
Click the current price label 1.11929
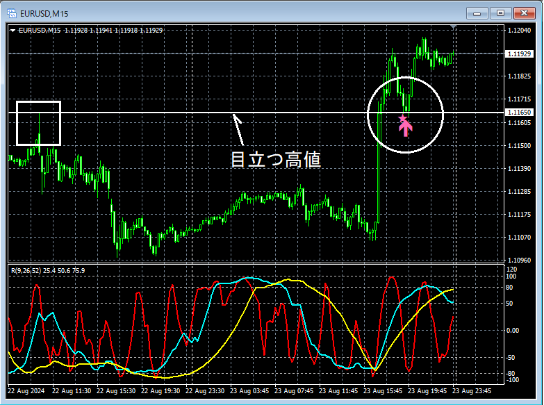click(x=519, y=53)
